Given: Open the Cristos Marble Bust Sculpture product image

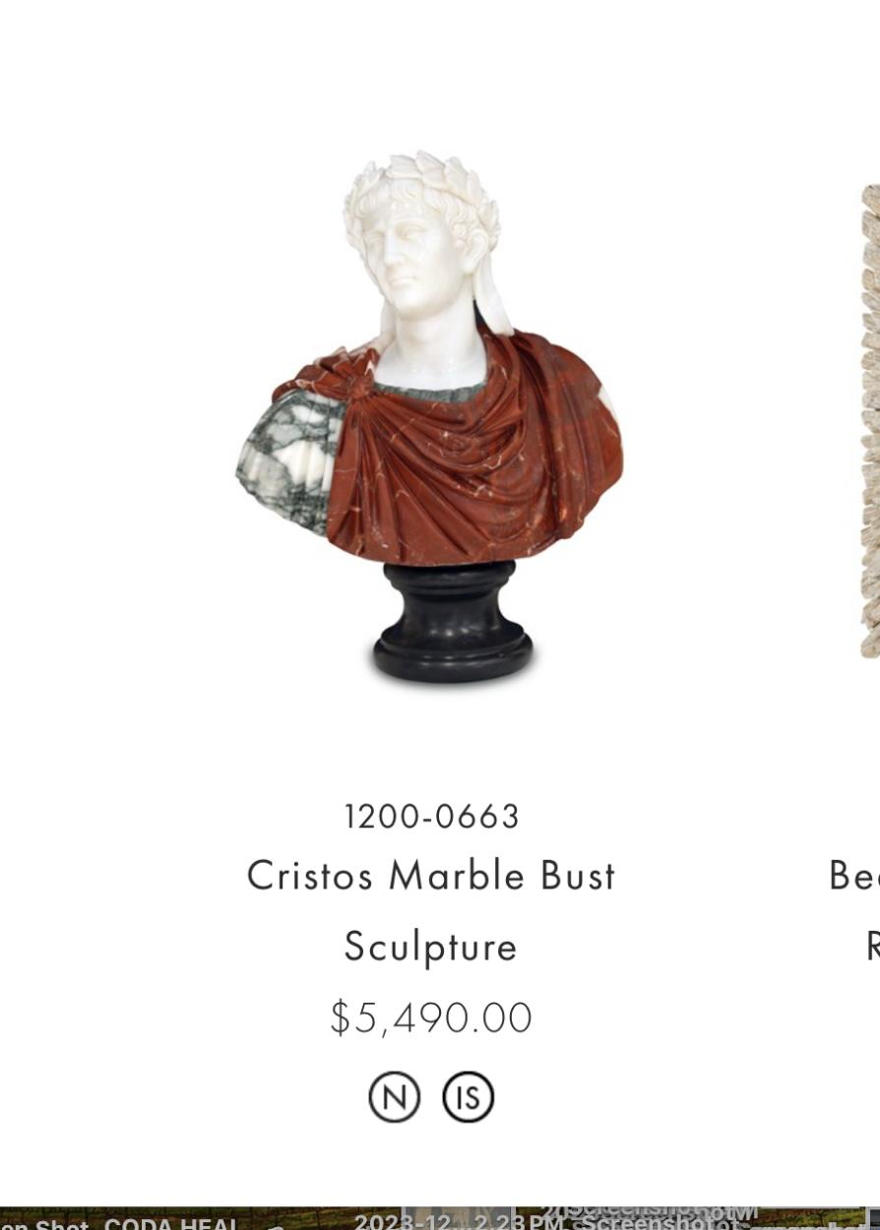Looking at the screenshot, I should coord(430,417).
